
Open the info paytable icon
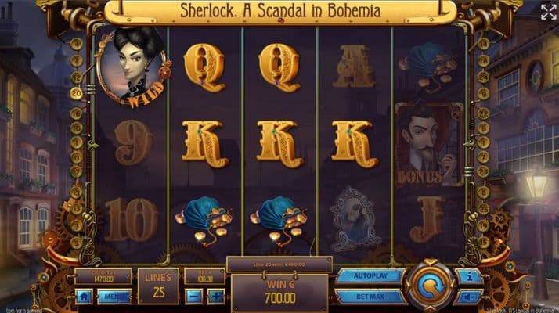click(x=469, y=276)
